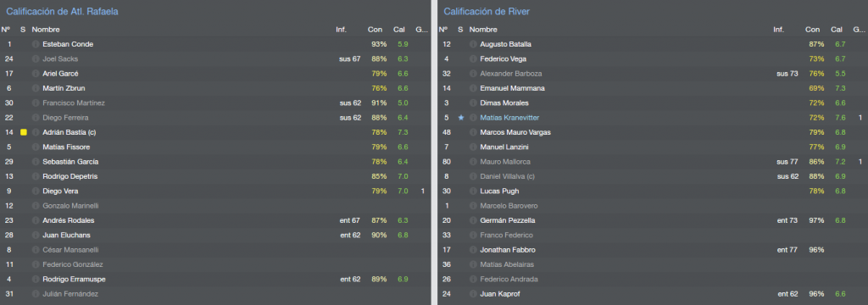The image size is (868, 305).
Task: Sort Rafaela table by Nombre column
Action: pos(46,30)
